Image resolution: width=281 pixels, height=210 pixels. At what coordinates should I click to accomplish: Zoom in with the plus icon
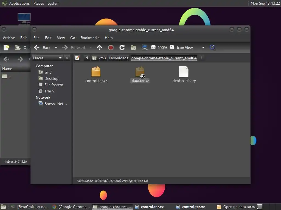pyautogui.click(x=172, y=48)
